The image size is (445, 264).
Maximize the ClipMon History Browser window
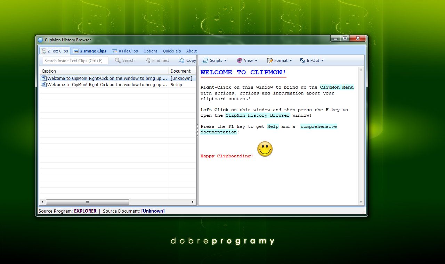345,38
